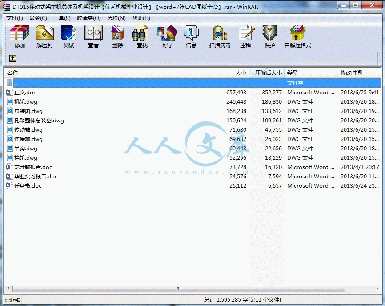
Task: Select the file name 连接轴.dwg
Action: pyautogui.click(x=28, y=139)
